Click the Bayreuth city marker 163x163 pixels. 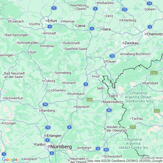coord(75,107)
